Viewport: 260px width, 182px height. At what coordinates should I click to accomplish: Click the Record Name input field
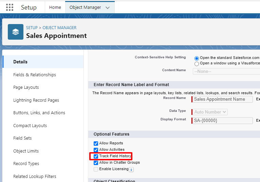(x=223, y=99)
